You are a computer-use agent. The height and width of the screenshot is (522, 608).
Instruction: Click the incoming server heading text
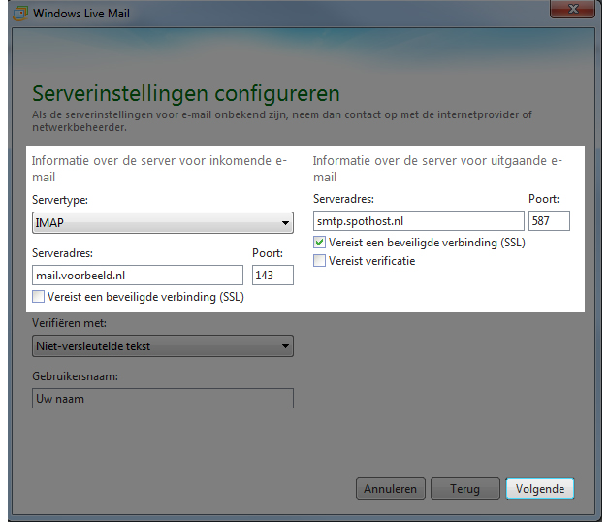point(159,169)
